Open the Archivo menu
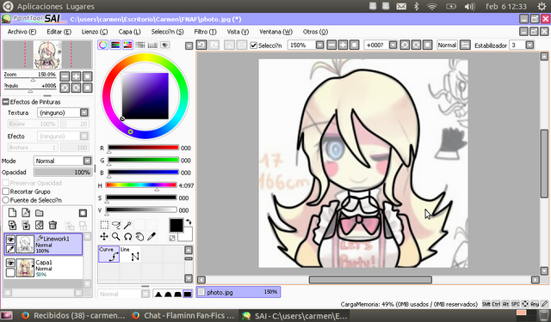Screen dimensions: 551x322 22,32
